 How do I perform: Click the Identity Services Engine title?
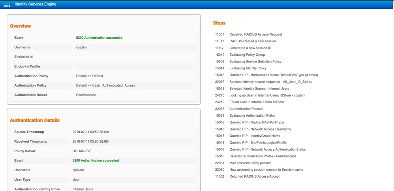(x=36, y=4)
